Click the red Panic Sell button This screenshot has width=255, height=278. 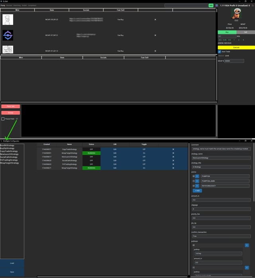coord(10,107)
